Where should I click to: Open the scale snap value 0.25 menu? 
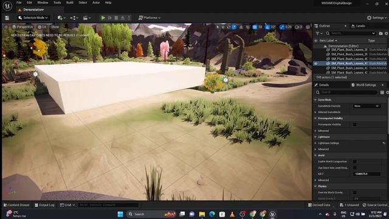288,27
